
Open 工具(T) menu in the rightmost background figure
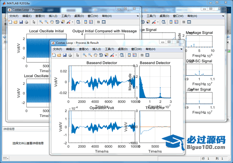coord(151,16)
